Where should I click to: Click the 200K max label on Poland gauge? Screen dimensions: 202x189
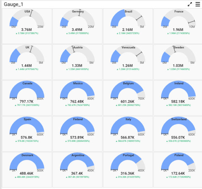tap(192, 171)
